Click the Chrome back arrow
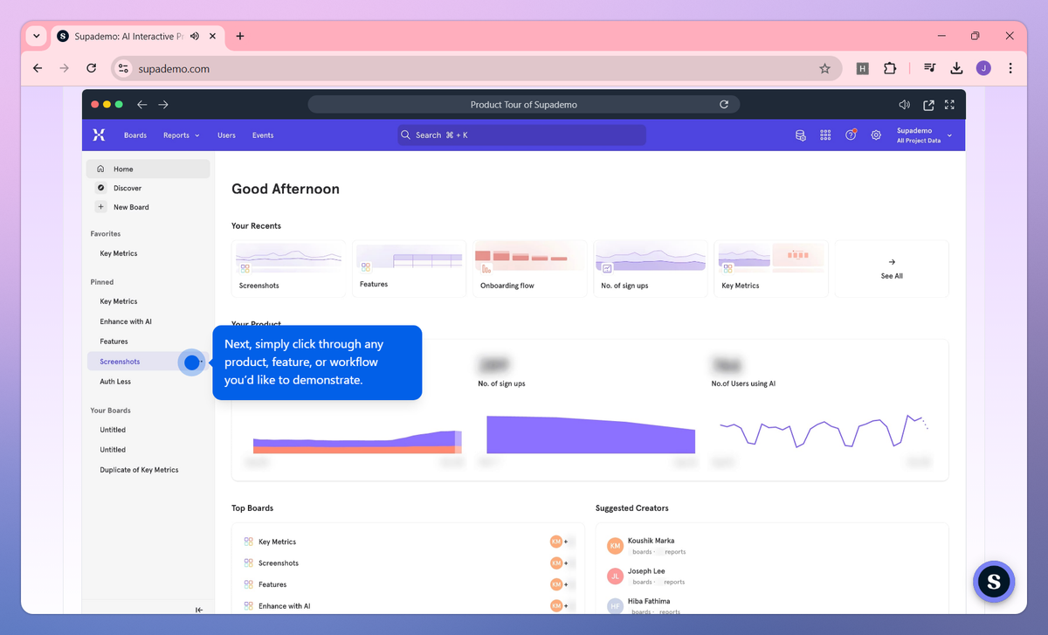The height and width of the screenshot is (635, 1048). [38, 68]
